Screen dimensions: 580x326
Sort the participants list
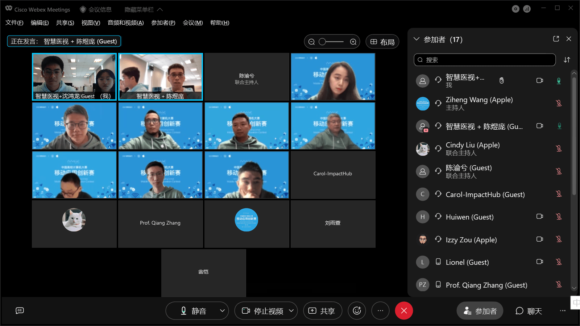567,60
